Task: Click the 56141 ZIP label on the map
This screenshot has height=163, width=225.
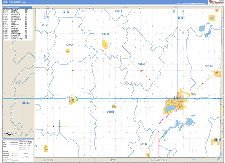Action: click(x=118, y=11)
